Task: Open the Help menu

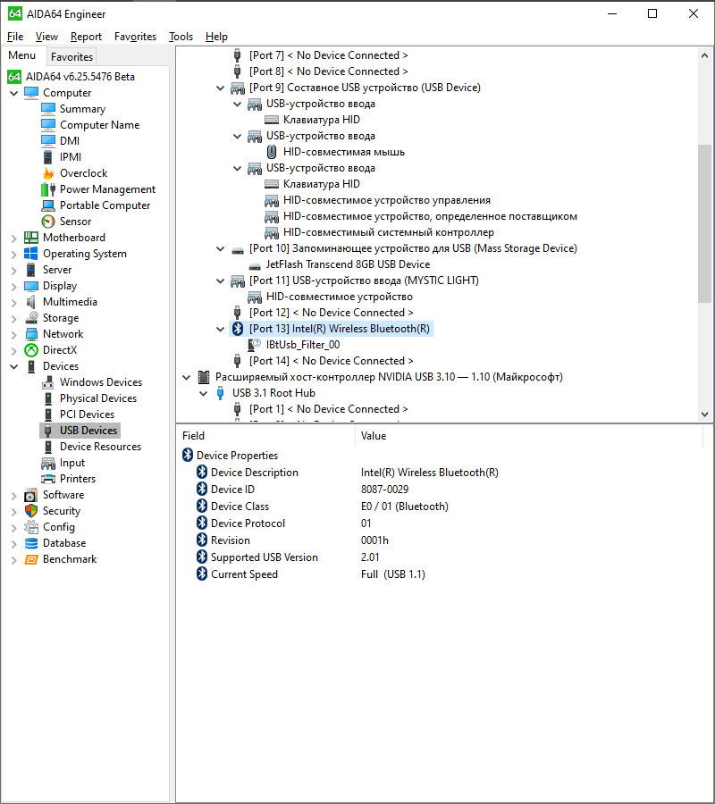Action: (216, 37)
